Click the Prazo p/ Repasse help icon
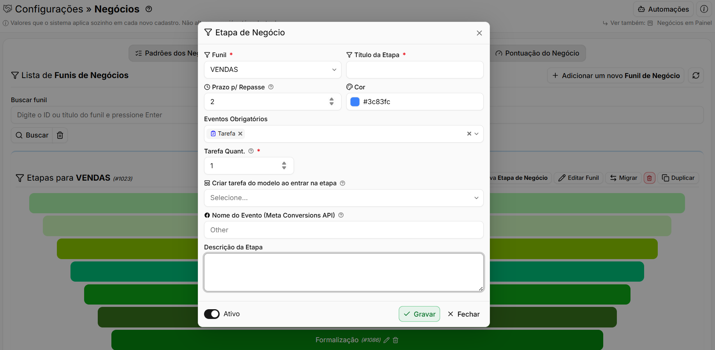Viewport: 715px width, 350px height. [x=271, y=87]
